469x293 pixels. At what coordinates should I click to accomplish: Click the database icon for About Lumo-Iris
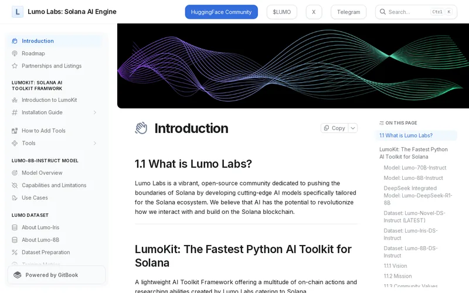pos(14,227)
